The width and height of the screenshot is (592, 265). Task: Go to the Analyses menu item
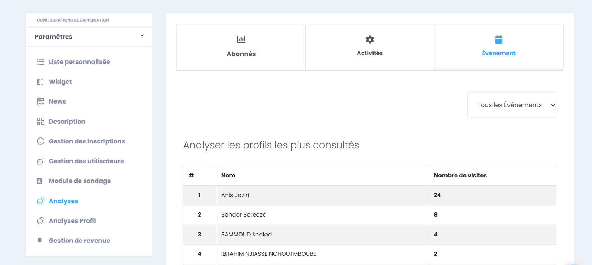63,201
